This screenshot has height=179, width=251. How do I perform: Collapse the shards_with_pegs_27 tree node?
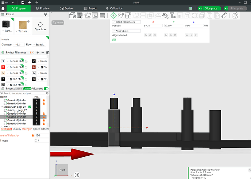[x=2, y=107]
